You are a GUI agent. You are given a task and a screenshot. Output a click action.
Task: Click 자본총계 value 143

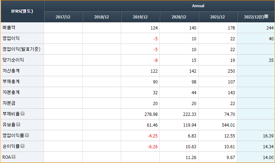tap(231, 93)
